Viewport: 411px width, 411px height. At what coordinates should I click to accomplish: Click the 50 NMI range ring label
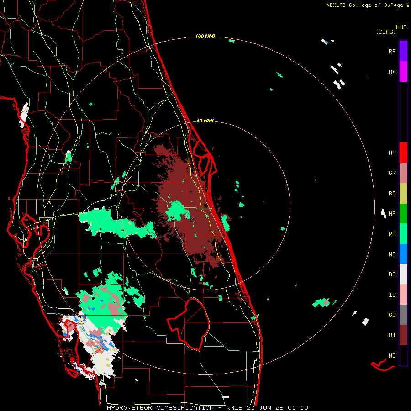(x=205, y=121)
